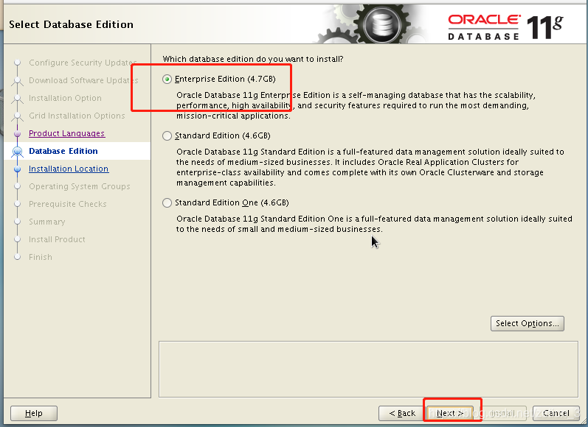Click 'Installation Option' step text
The image size is (588, 427).
pyautogui.click(x=65, y=98)
